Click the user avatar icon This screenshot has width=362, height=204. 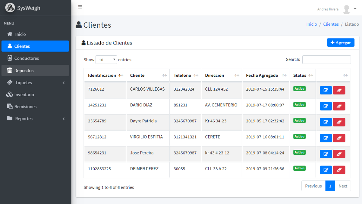(346, 9)
